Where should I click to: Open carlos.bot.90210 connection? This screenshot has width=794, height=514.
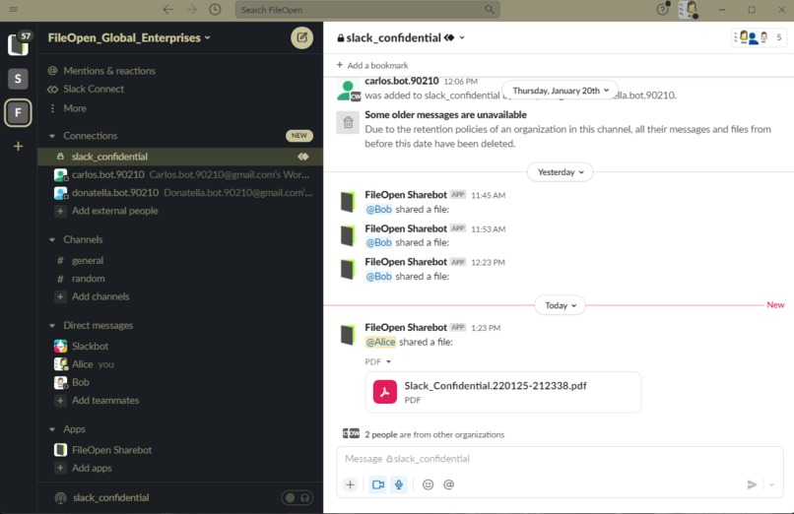click(179, 175)
